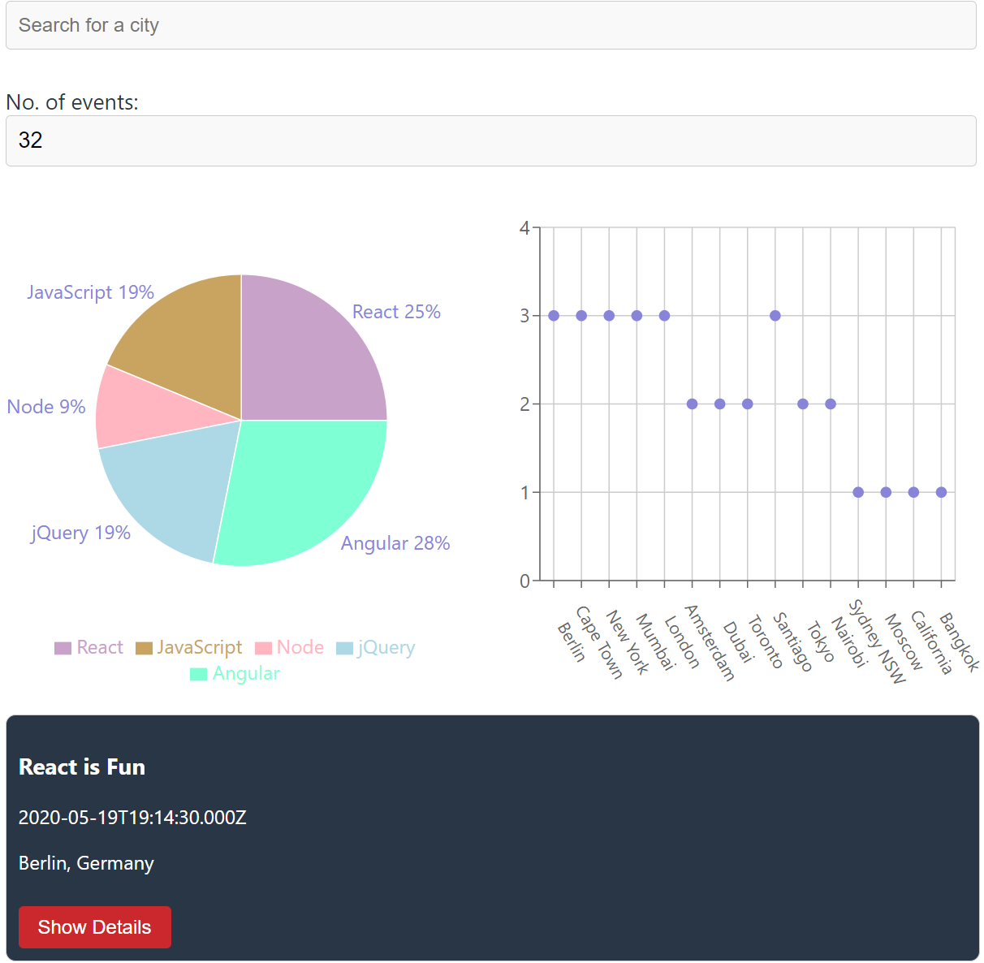The image size is (984, 963).
Task: Toggle the Angular legend entry
Action: pos(235,673)
